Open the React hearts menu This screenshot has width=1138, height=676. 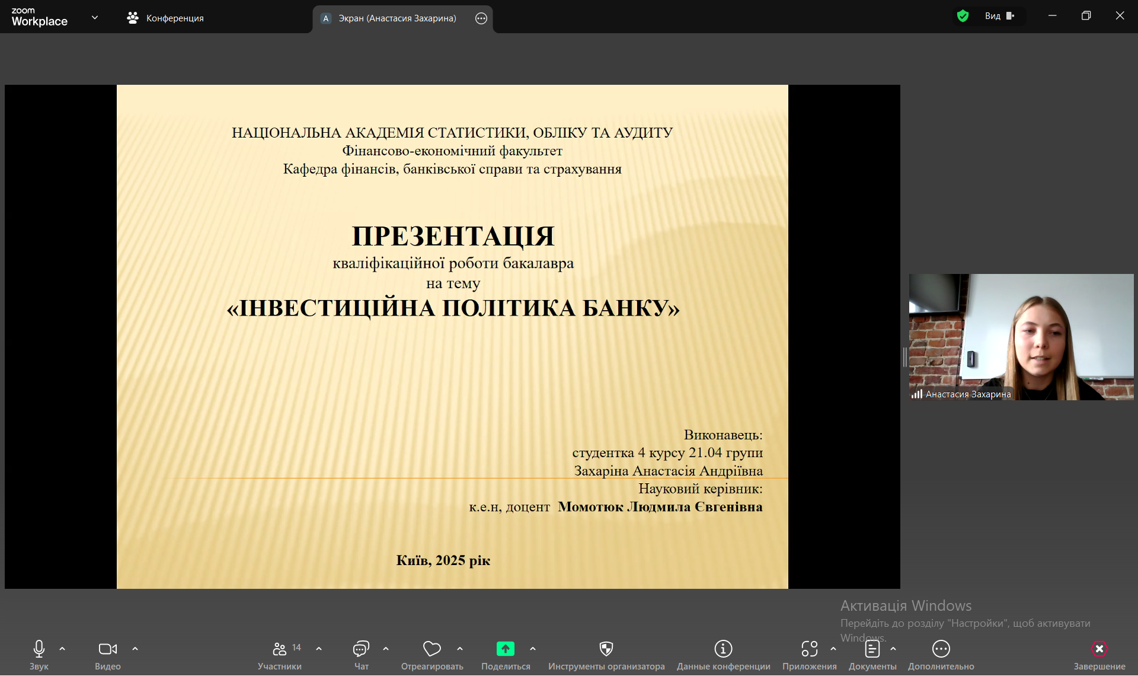pos(431,649)
